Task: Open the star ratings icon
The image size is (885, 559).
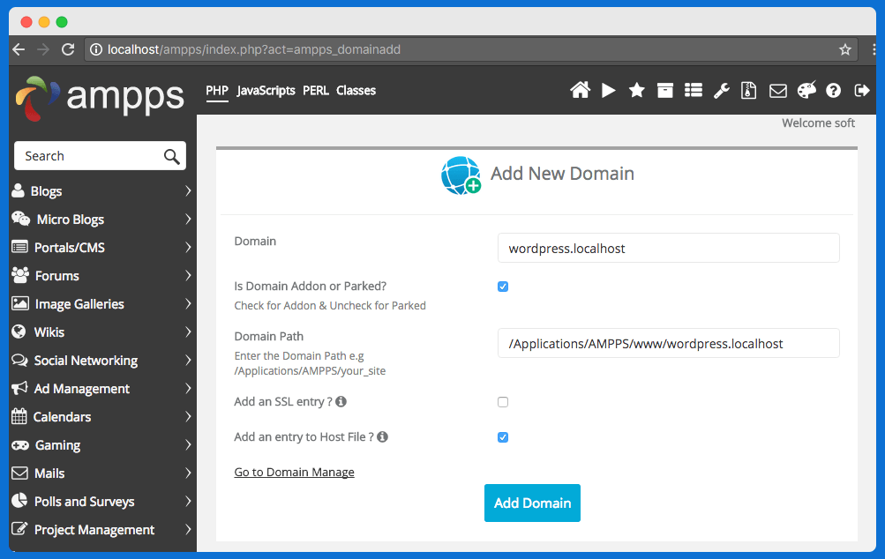Action: tap(637, 90)
